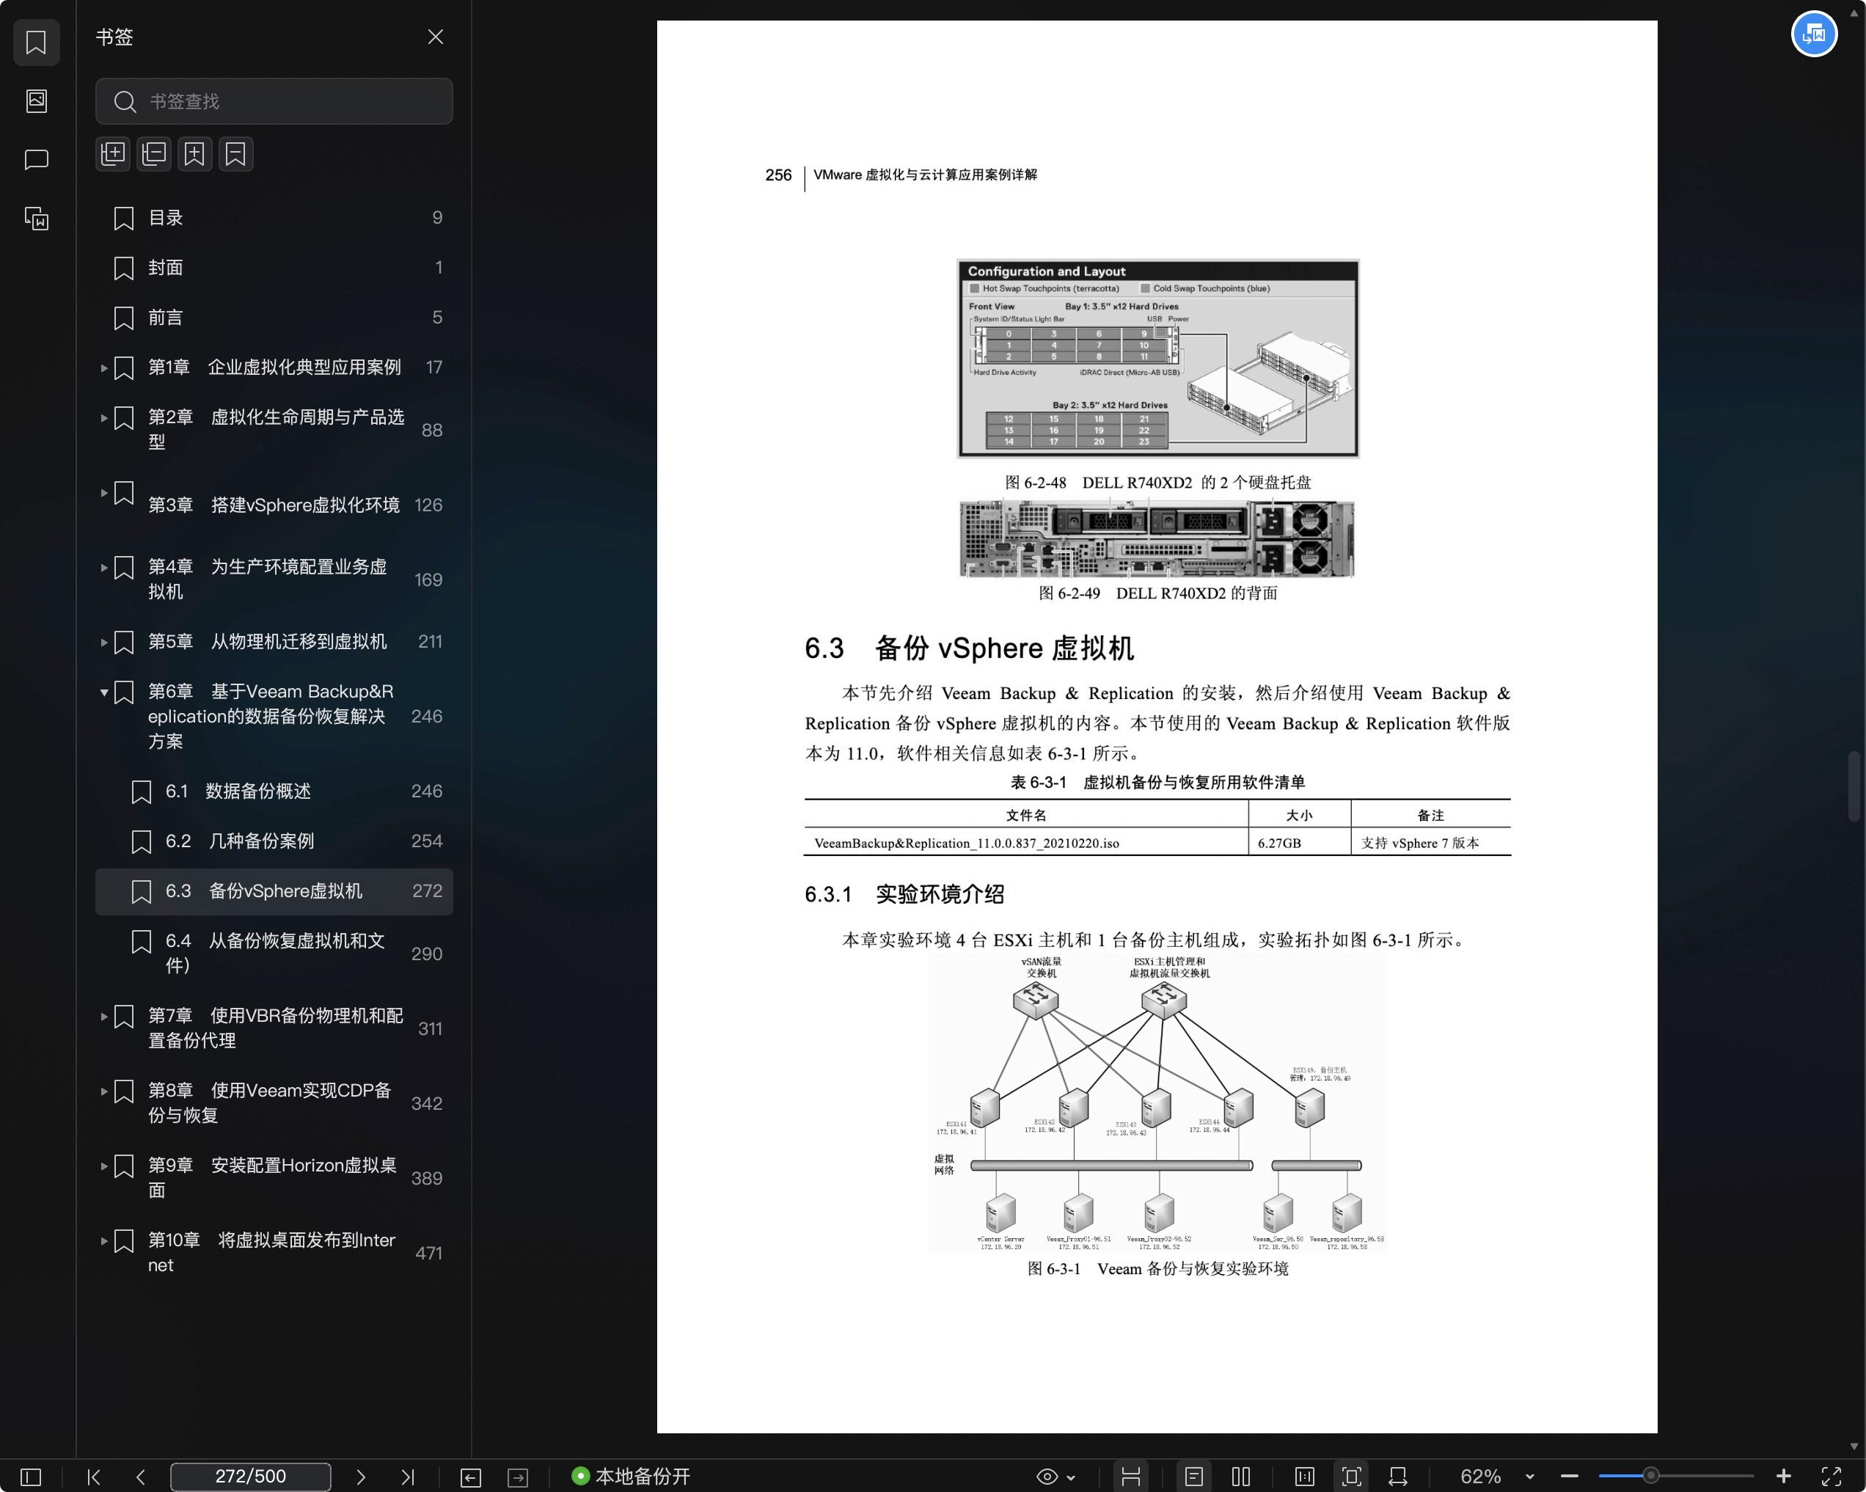This screenshot has width=1866, height=1492.
Task: Collapse all bookmarks icon
Action: [x=154, y=154]
